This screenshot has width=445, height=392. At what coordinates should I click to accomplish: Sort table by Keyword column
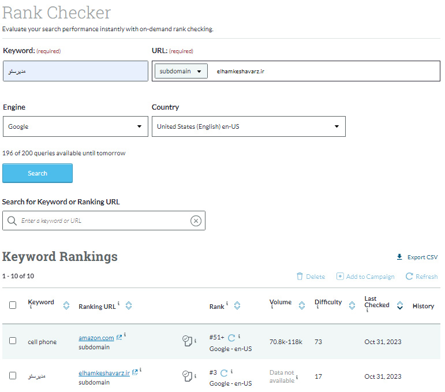tap(66, 305)
